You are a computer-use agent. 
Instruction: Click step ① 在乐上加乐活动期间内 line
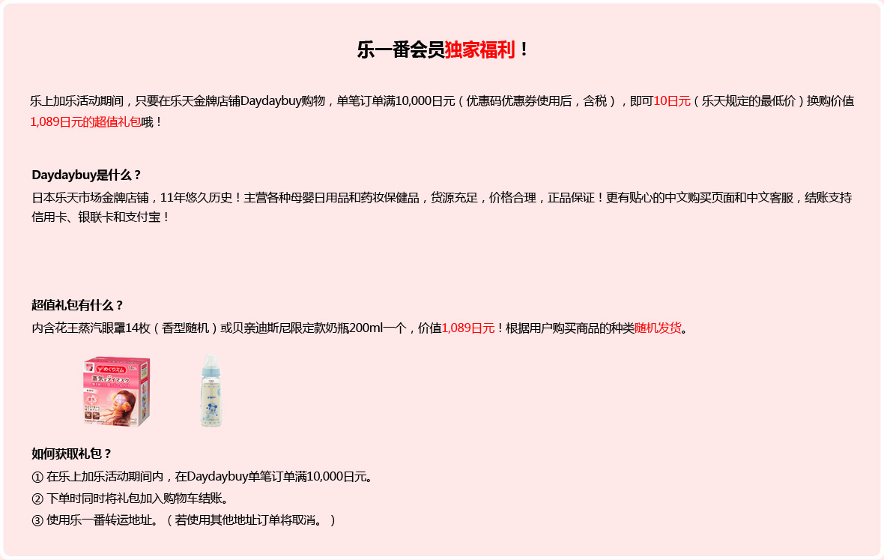[x=202, y=477]
